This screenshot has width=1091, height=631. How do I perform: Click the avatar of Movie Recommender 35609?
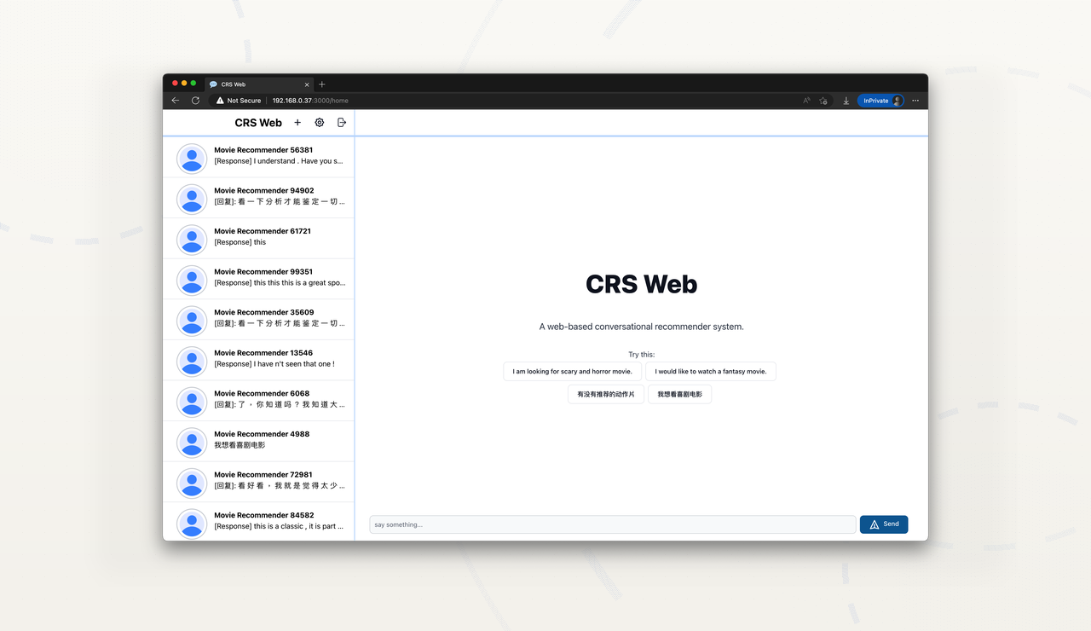point(192,321)
